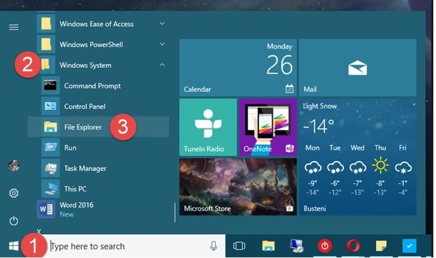This screenshot has height=258, width=436.
Task: Click the Control Panel icon
Action: [x=51, y=106]
